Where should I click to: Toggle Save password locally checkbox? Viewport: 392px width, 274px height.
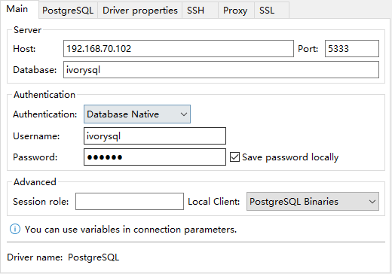click(x=234, y=157)
